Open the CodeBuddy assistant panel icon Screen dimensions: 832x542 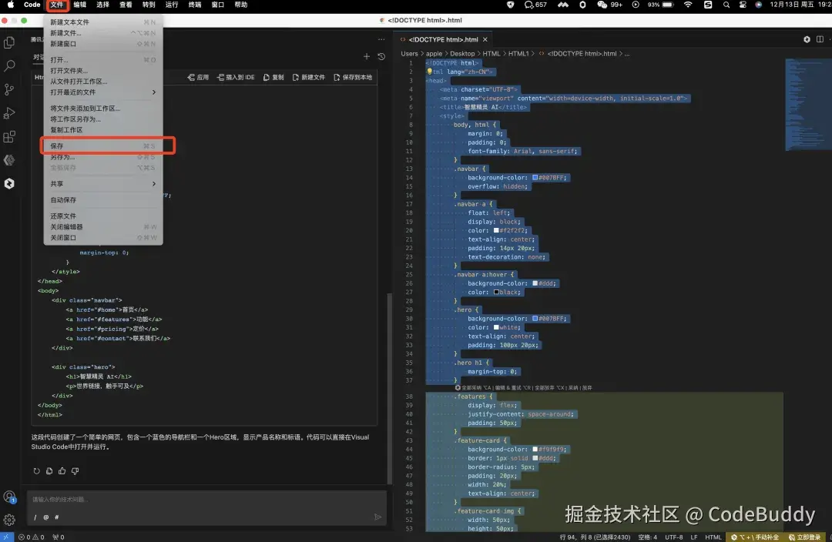tap(9, 183)
